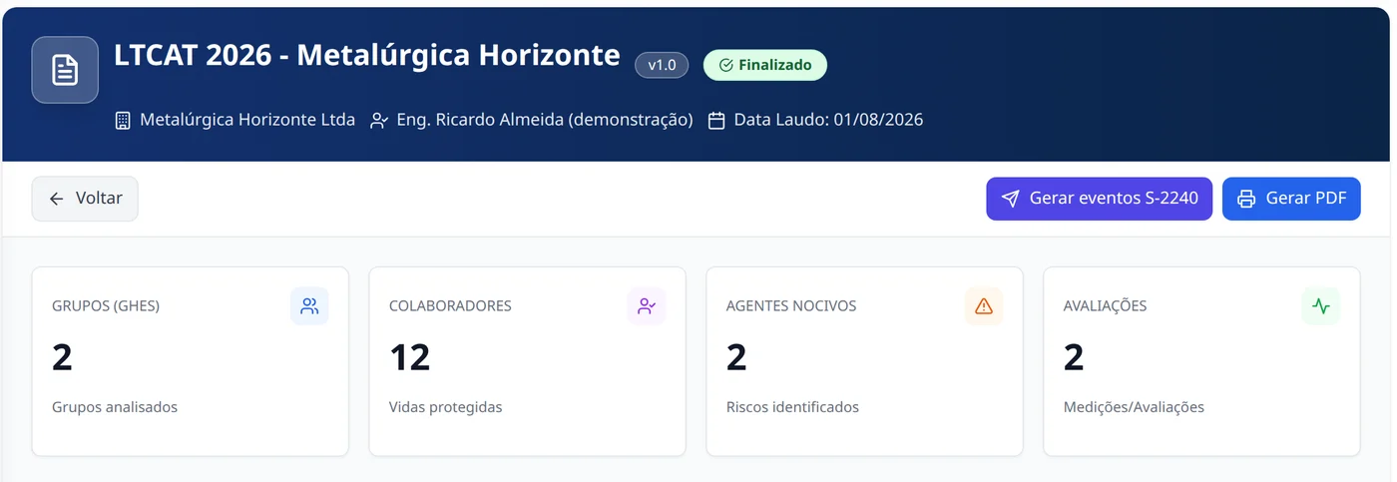Click the AVALIAÇÕES card heading
This screenshot has height=482, width=1397.
(1106, 306)
